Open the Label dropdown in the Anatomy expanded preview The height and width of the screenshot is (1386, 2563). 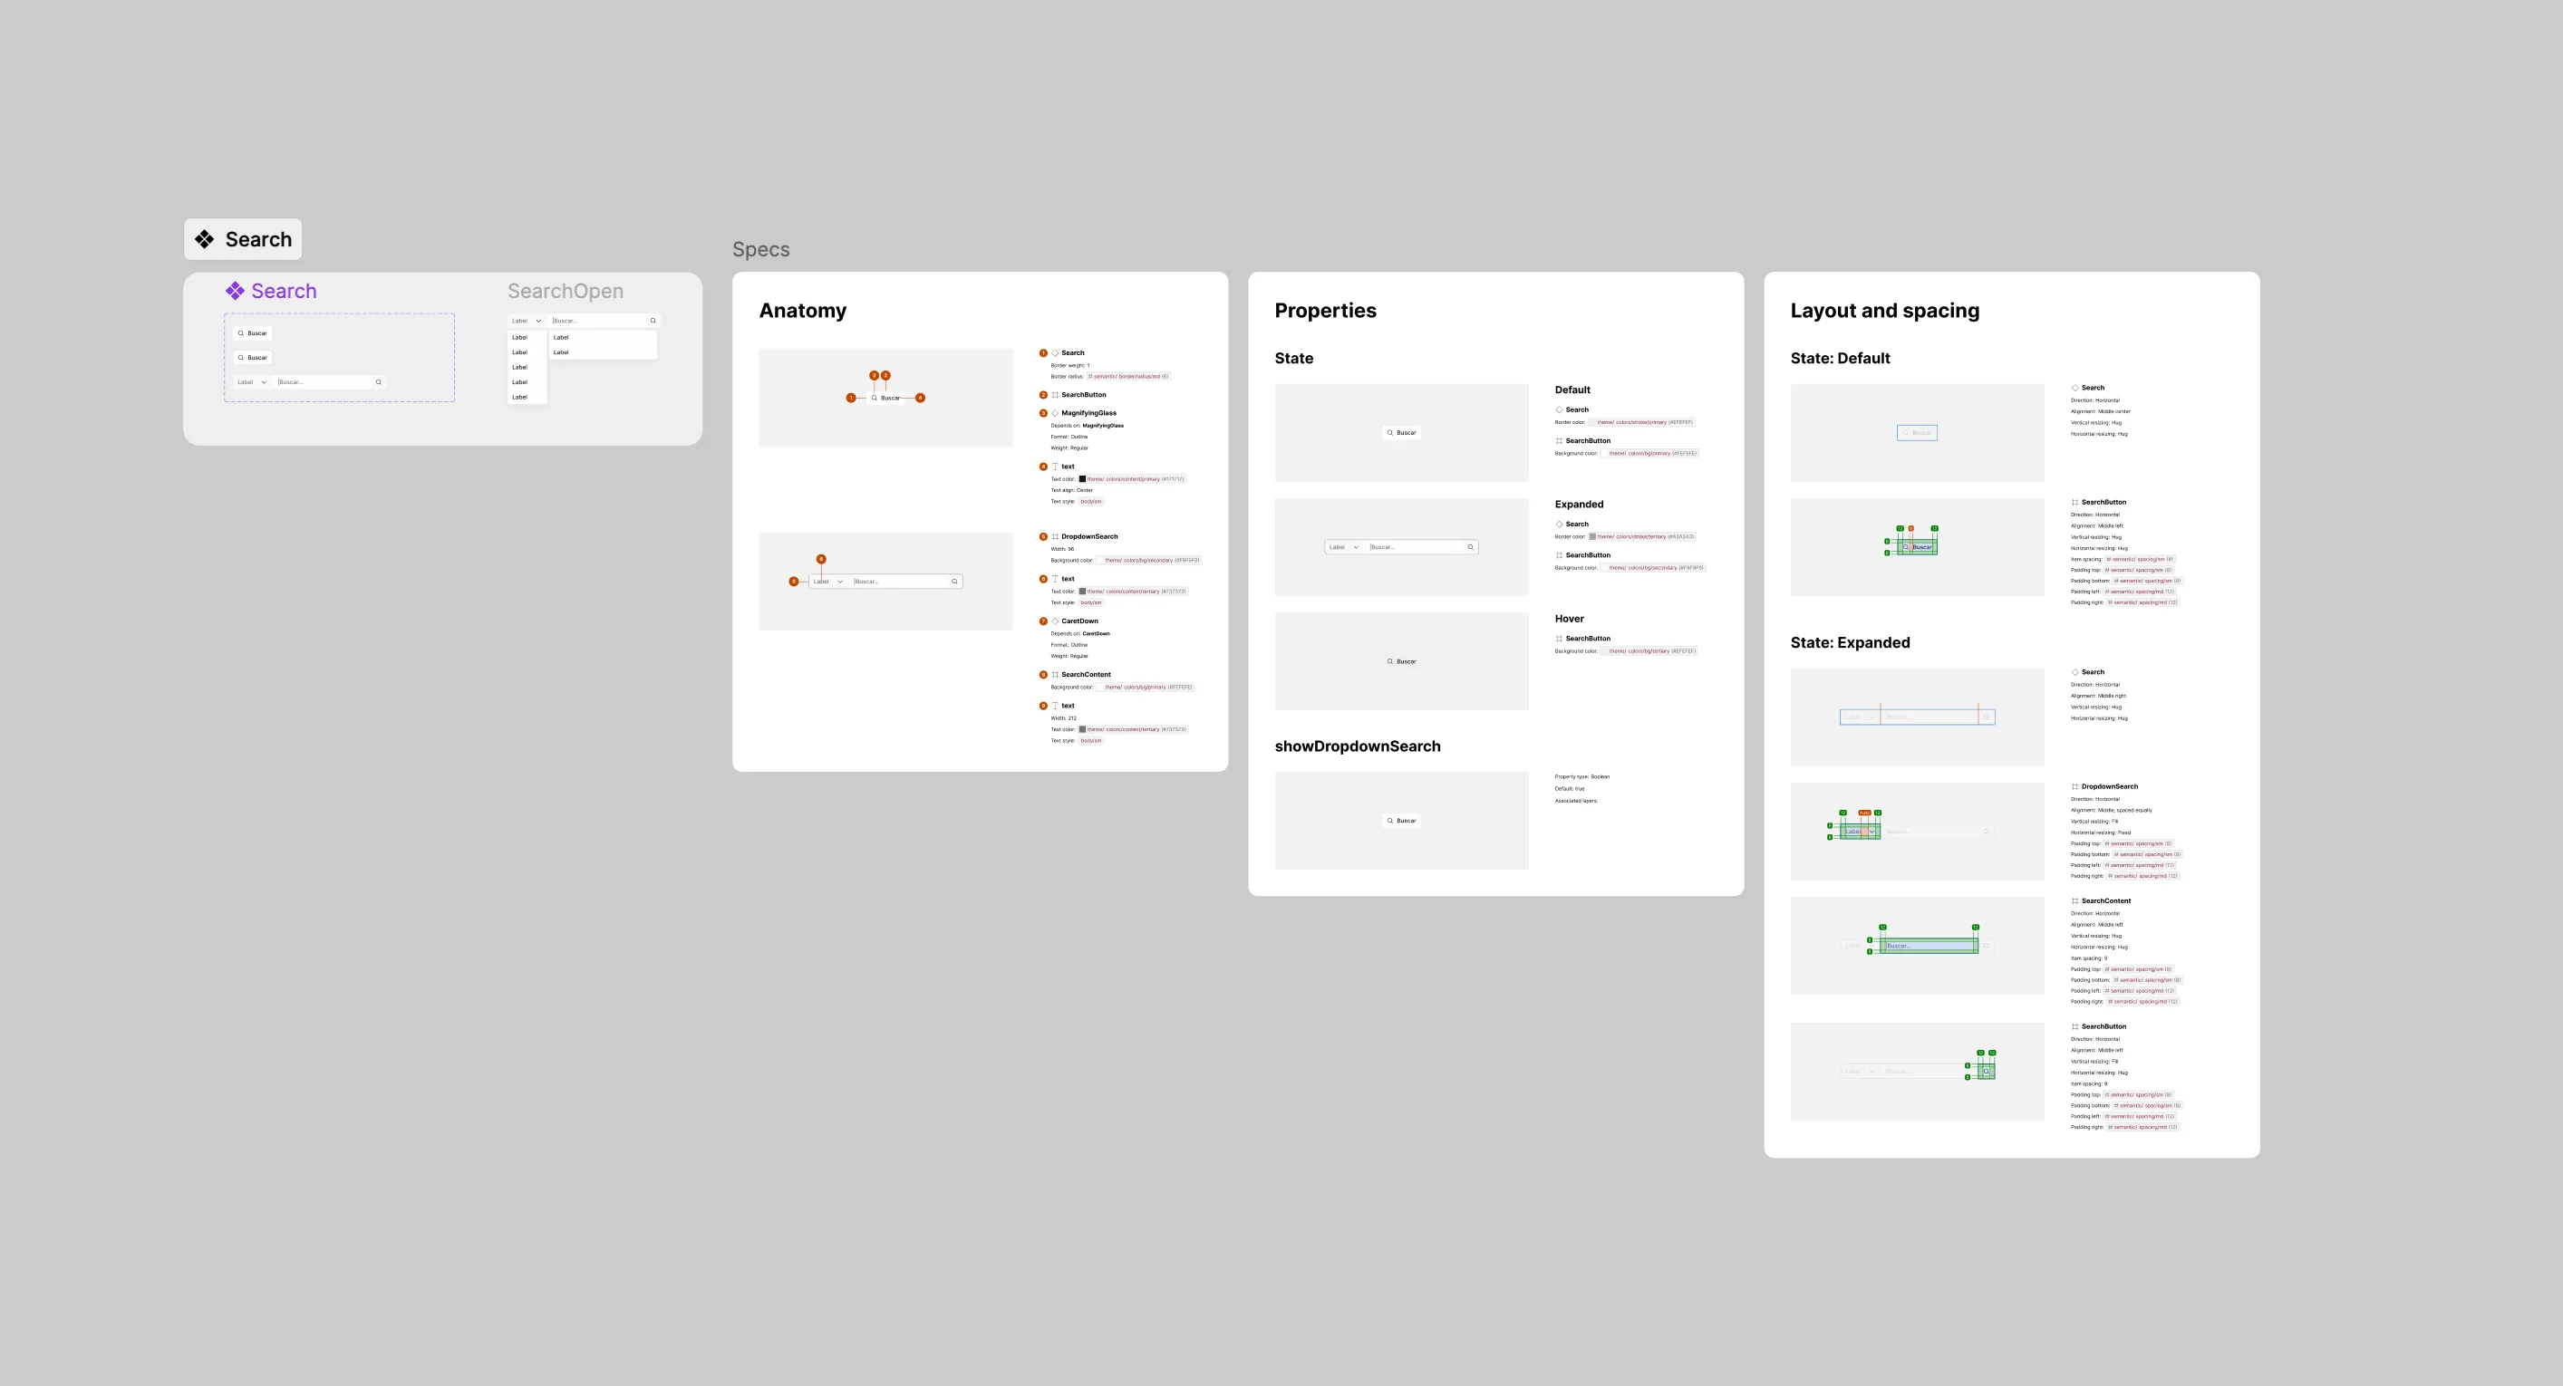828,582
